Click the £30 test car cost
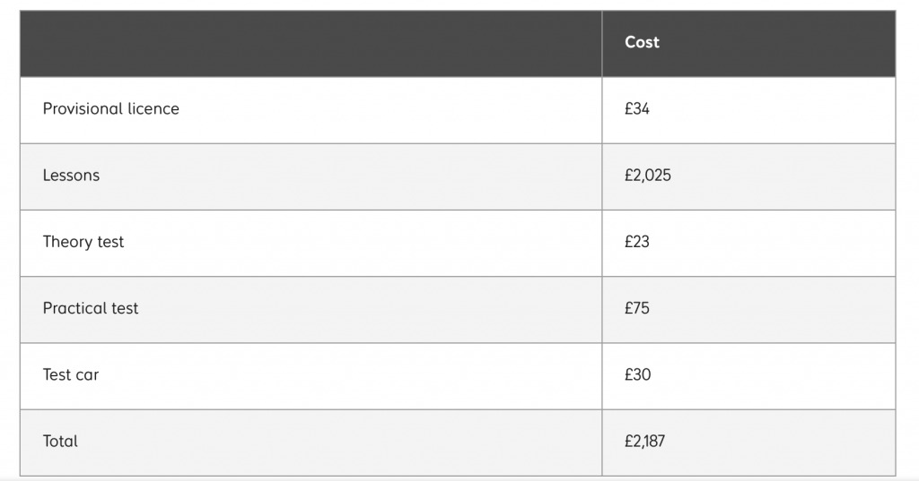This screenshot has width=919, height=481. tap(637, 374)
